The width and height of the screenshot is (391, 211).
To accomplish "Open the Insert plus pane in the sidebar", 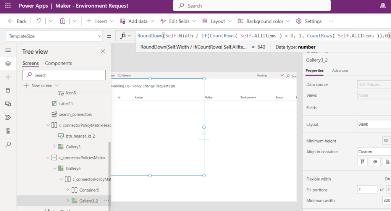I will 8,77.
